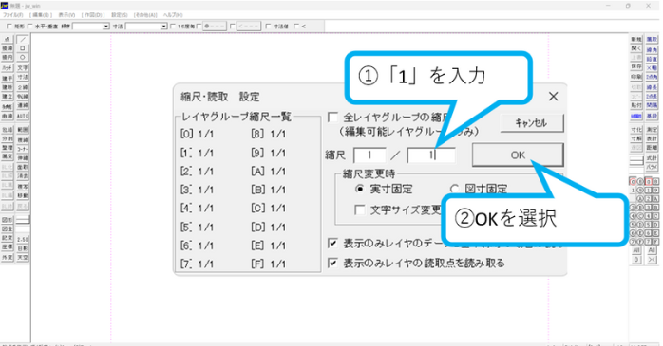This screenshot has width=663, height=346.
Task: Click the 縮尺 numerator input field
Action: click(369, 155)
